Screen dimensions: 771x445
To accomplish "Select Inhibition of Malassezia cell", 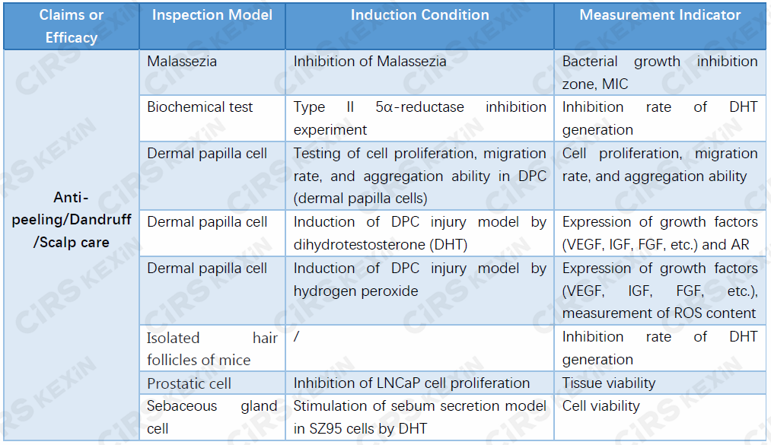I will pos(420,72).
